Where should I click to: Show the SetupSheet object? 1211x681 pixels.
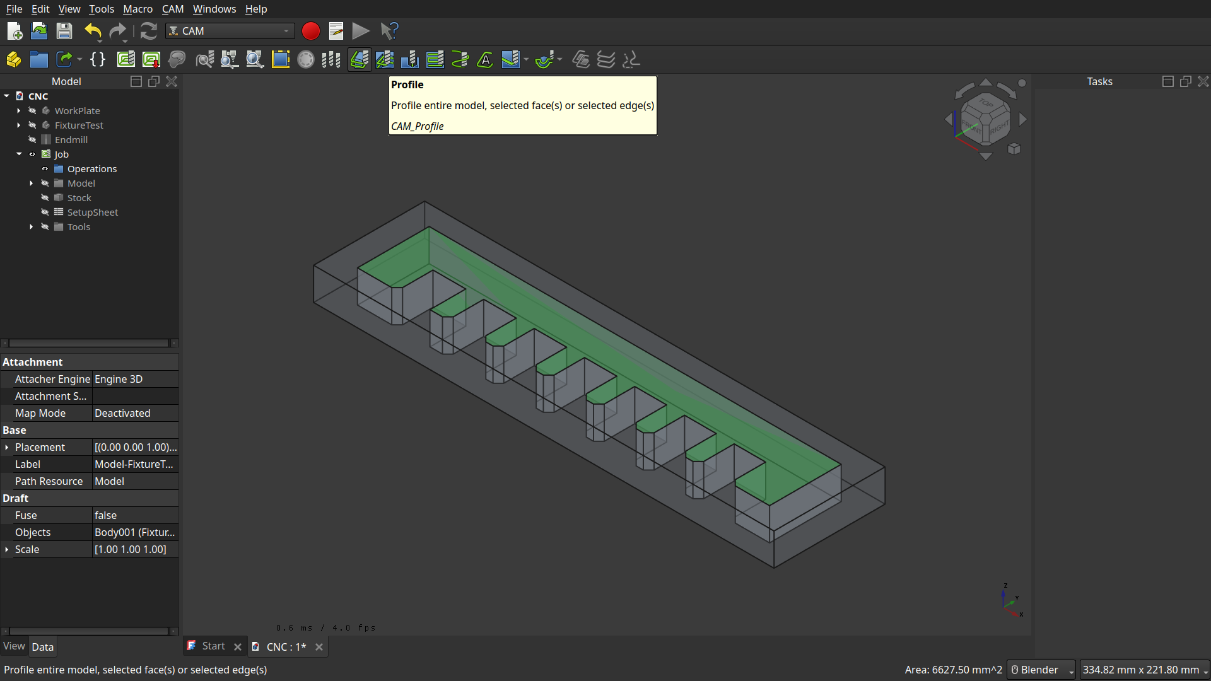click(x=45, y=212)
